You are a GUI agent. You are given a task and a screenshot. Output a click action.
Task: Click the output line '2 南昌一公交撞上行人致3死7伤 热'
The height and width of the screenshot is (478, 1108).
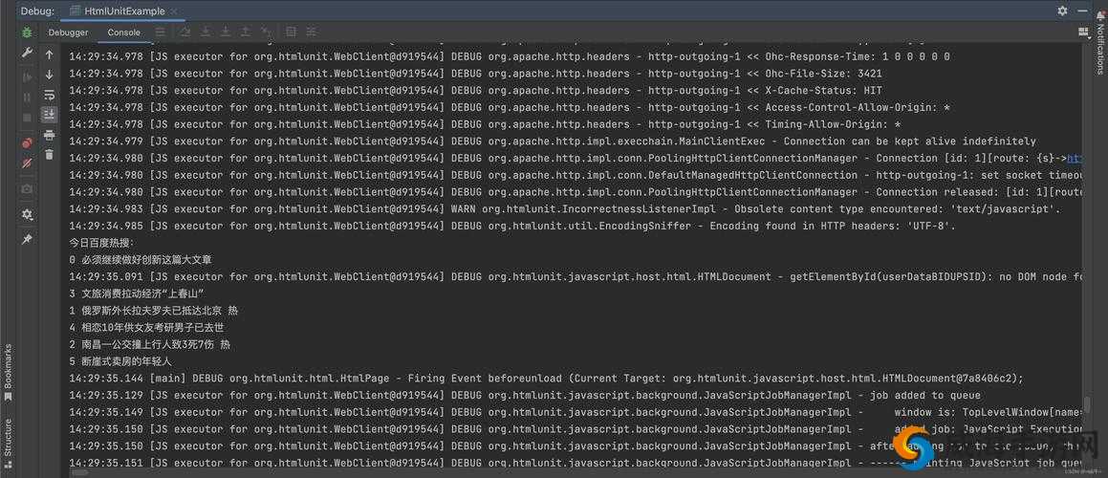[x=149, y=344]
